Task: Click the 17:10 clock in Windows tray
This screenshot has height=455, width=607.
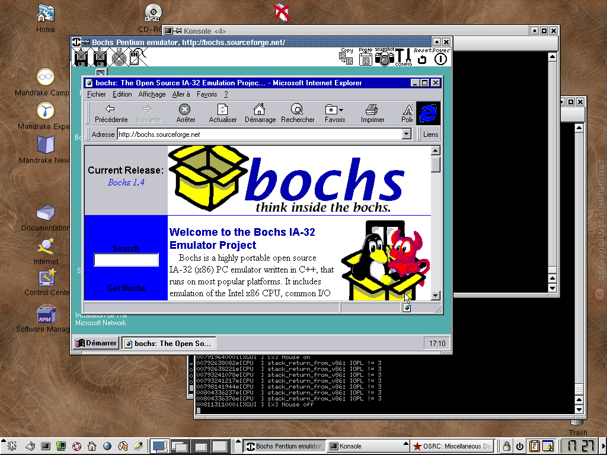Action: [x=437, y=343]
